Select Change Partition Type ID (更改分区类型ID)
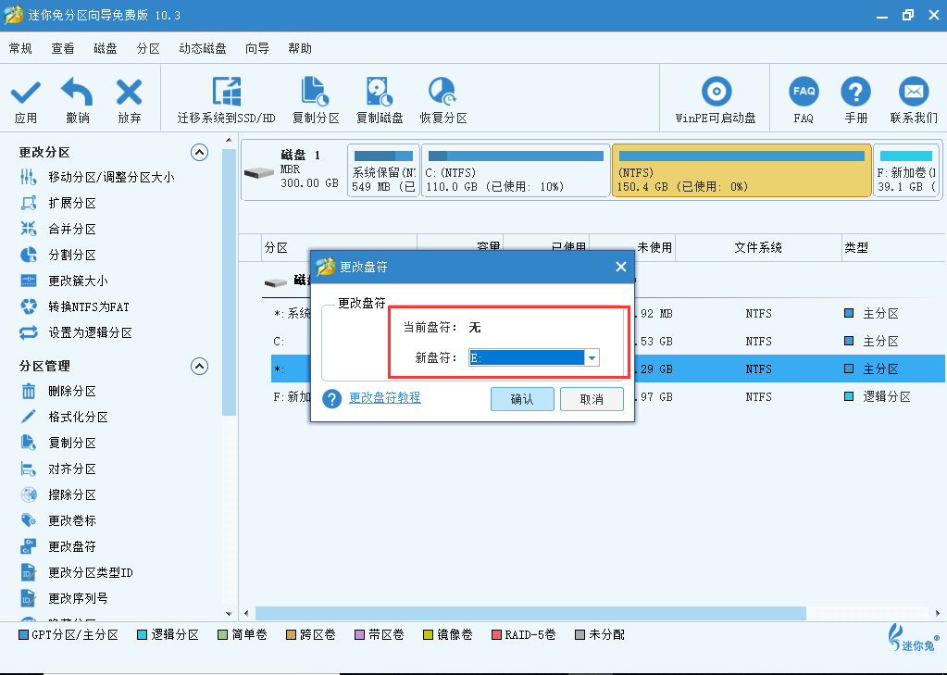The width and height of the screenshot is (947, 675). pos(77,572)
